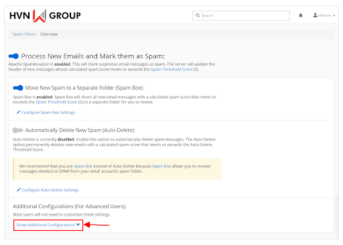Focus the search input field
Viewport: 343px width, 245px height.
241,15
